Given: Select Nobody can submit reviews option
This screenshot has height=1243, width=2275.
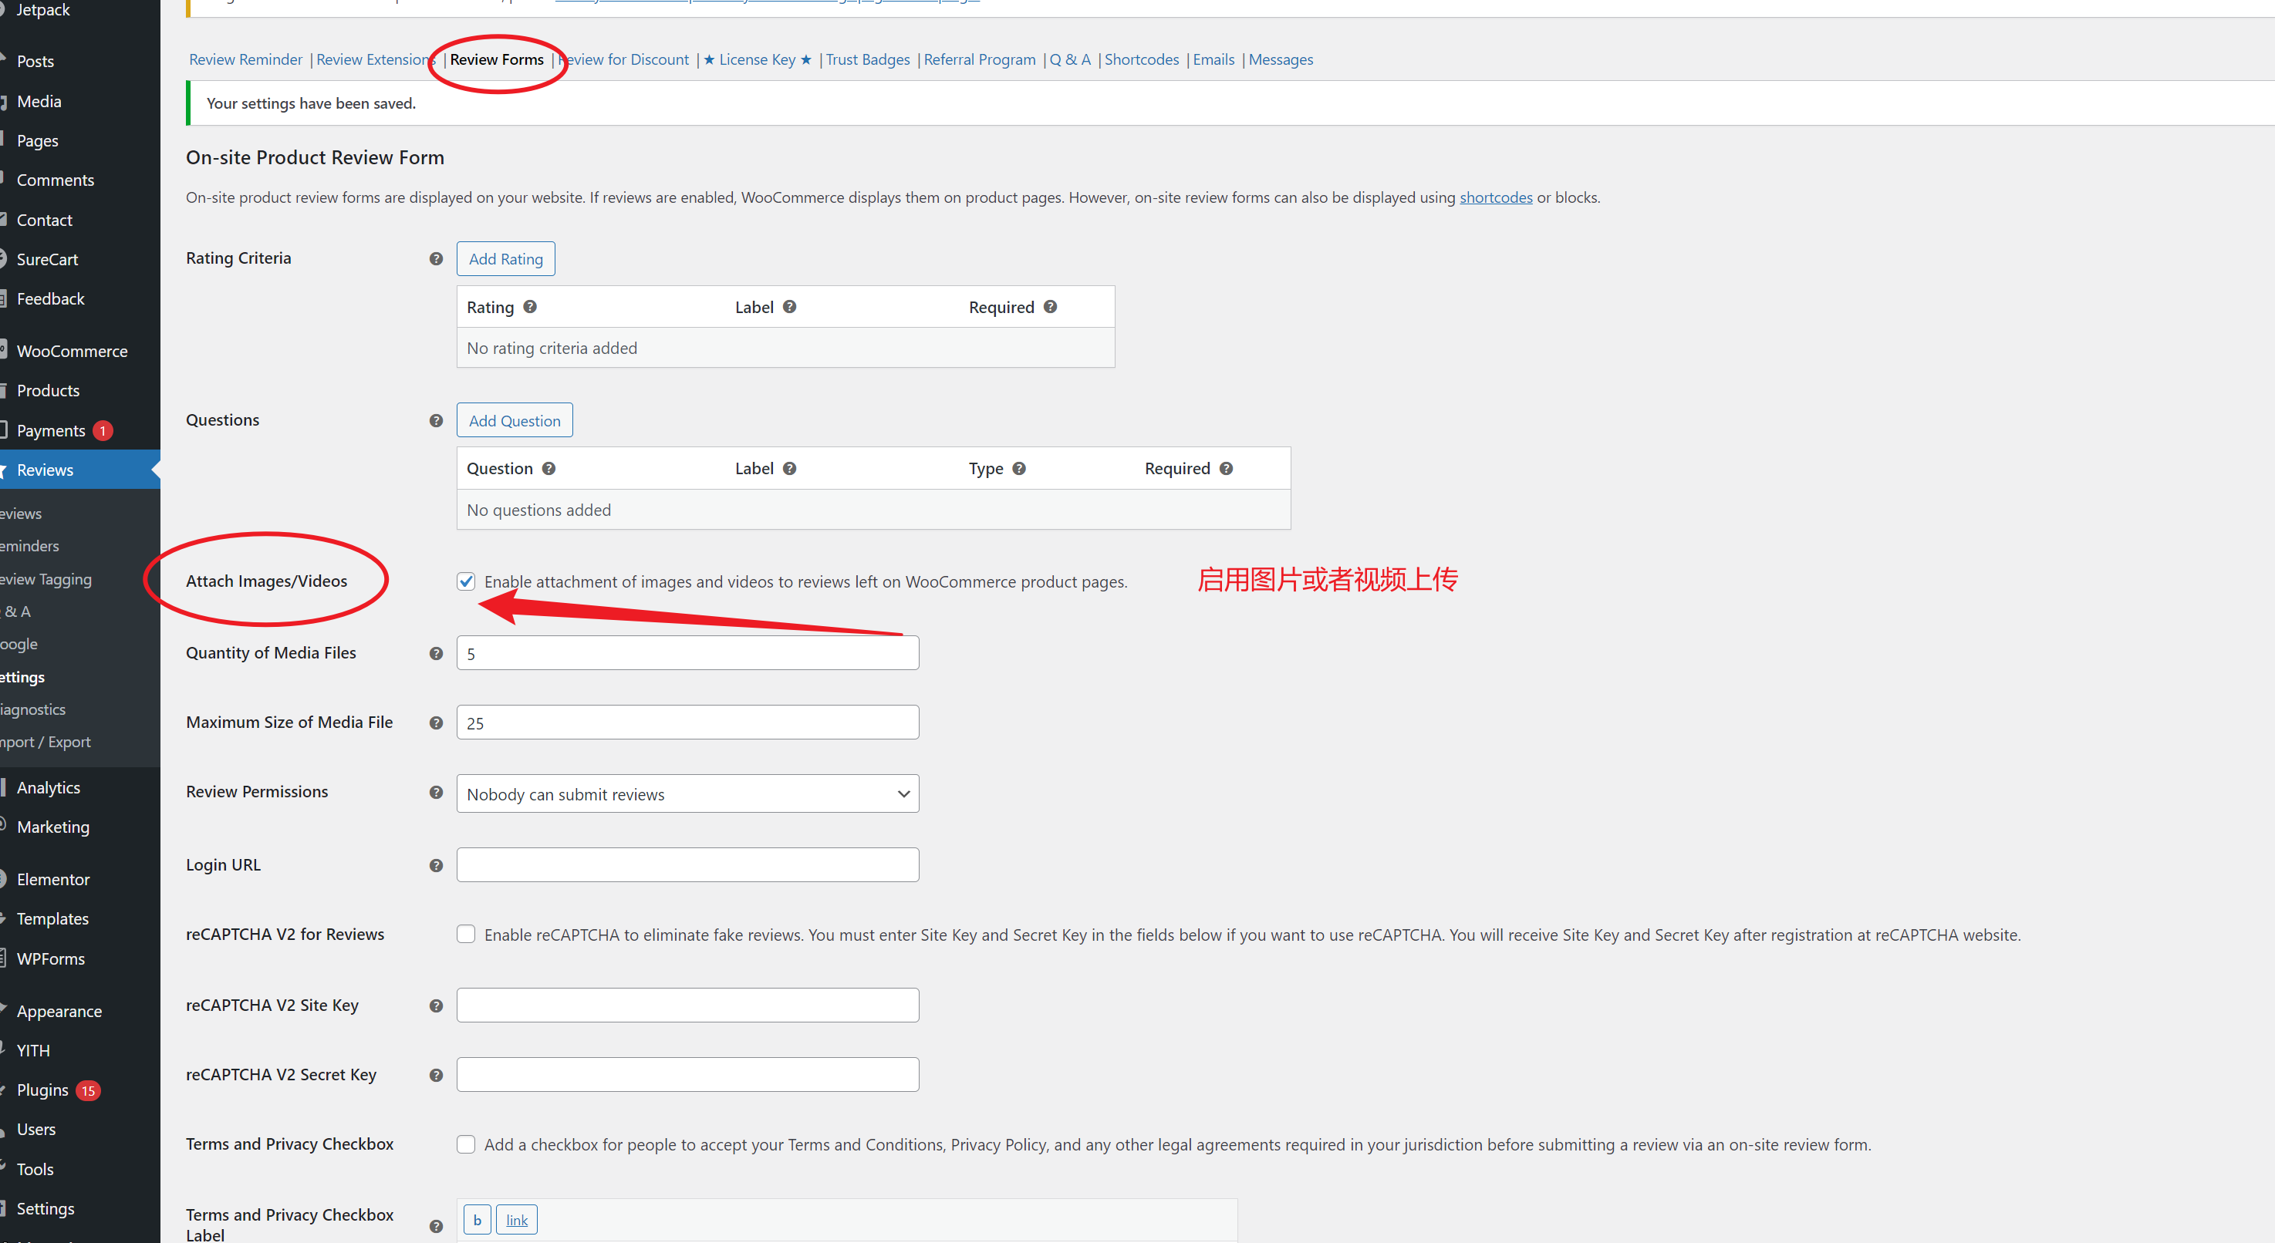Looking at the screenshot, I should (x=686, y=793).
